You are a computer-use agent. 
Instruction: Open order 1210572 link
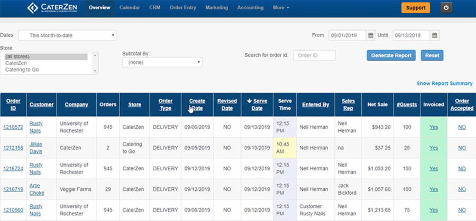tap(13, 127)
